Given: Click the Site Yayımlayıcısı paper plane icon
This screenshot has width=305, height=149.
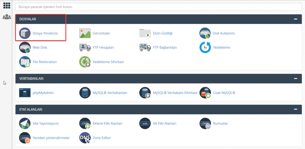Looking at the screenshot, I should 25,123.
